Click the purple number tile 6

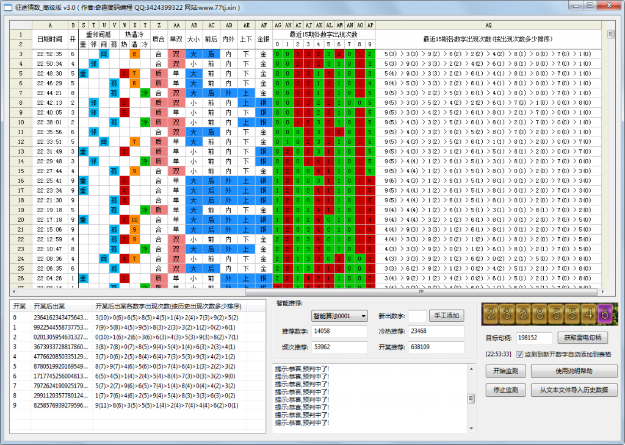point(605,315)
